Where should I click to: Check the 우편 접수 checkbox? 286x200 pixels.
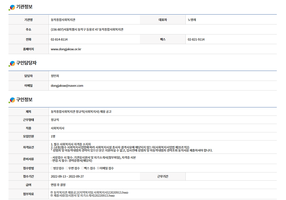click(67, 168)
